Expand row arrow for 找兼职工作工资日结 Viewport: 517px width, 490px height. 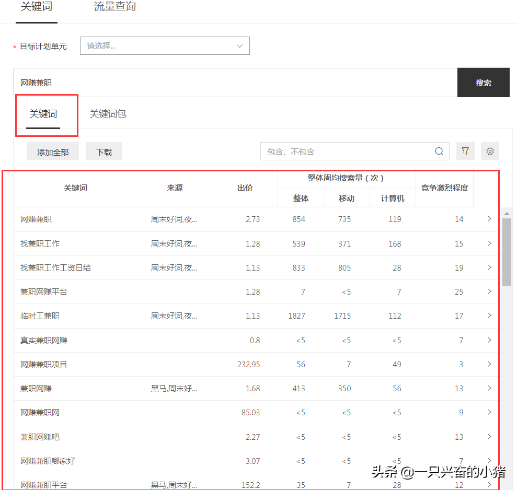tap(489, 267)
